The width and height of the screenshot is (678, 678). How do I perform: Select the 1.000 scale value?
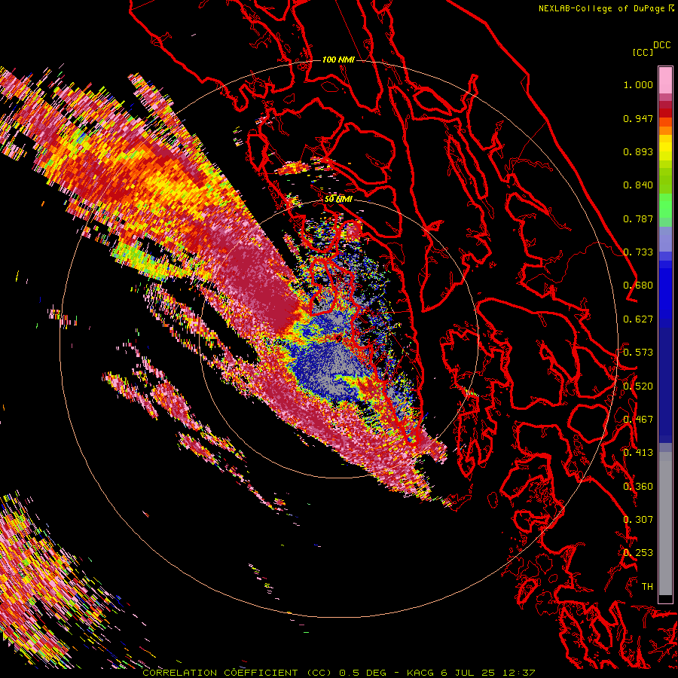point(638,84)
